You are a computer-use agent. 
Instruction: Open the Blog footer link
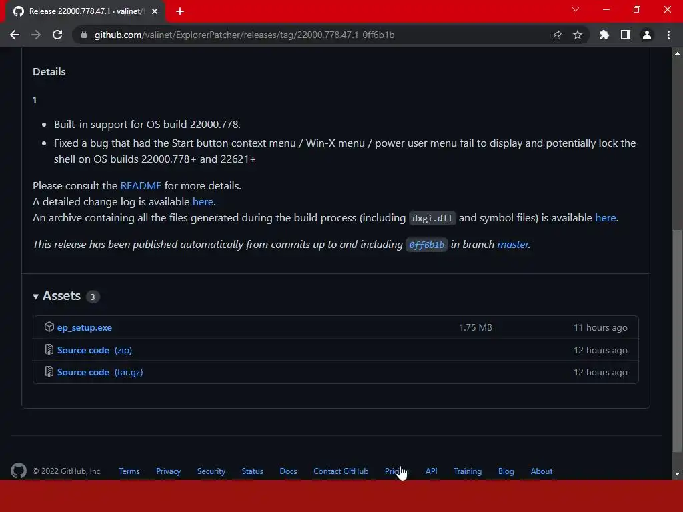[506, 471]
